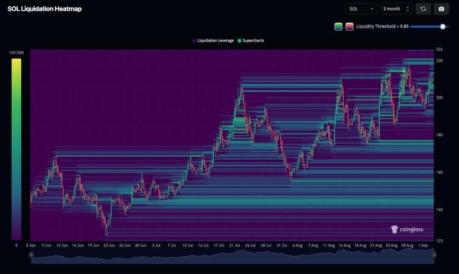
Task: Click the refresh chart icon
Action: tap(423, 9)
